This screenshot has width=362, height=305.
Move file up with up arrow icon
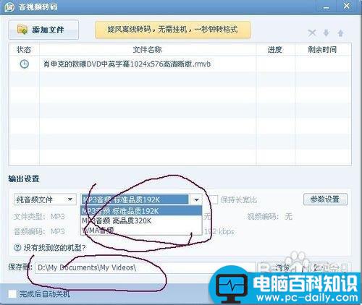[x=340, y=33]
